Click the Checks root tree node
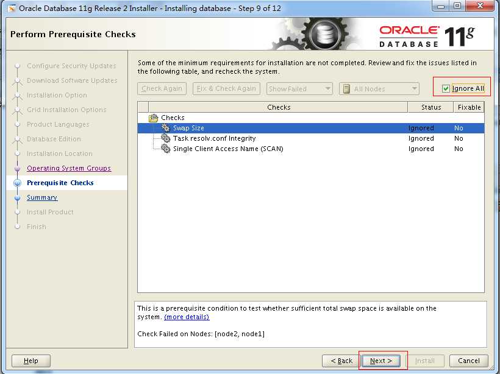The width and height of the screenshot is (500, 374). coord(173,118)
